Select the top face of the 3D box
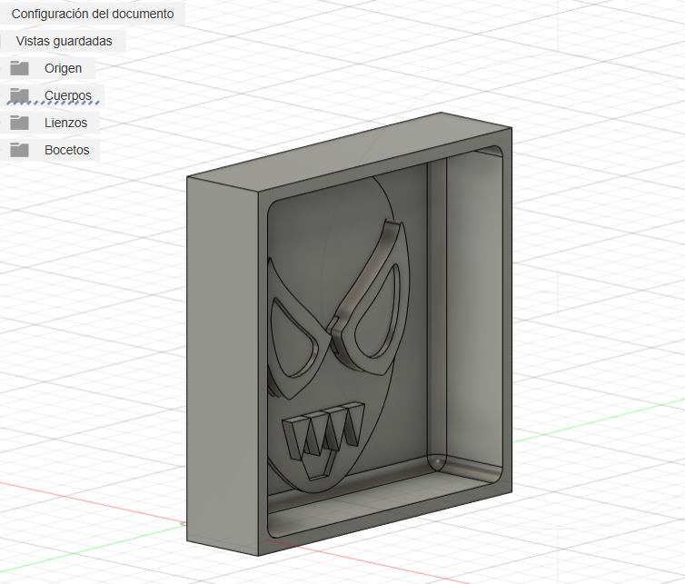Screen dimensions: 685x584 [x=350, y=152]
